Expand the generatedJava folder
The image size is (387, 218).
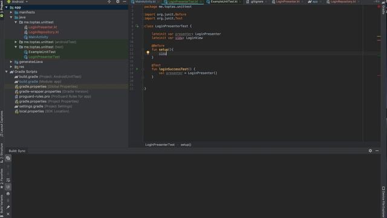[11, 62]
